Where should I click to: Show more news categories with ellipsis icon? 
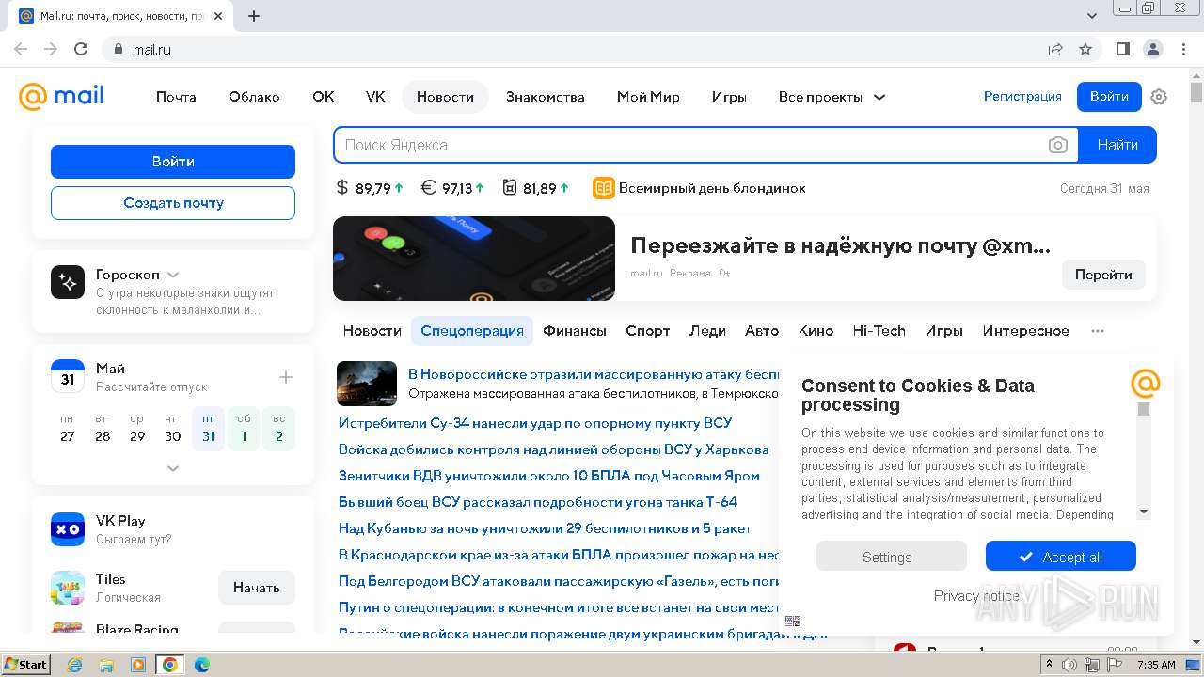tap(1098, 331)
